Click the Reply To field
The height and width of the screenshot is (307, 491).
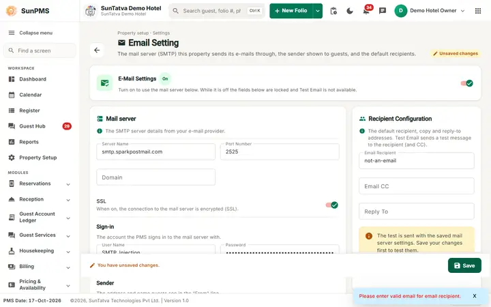pyautogui.click(x=417, y=211)
